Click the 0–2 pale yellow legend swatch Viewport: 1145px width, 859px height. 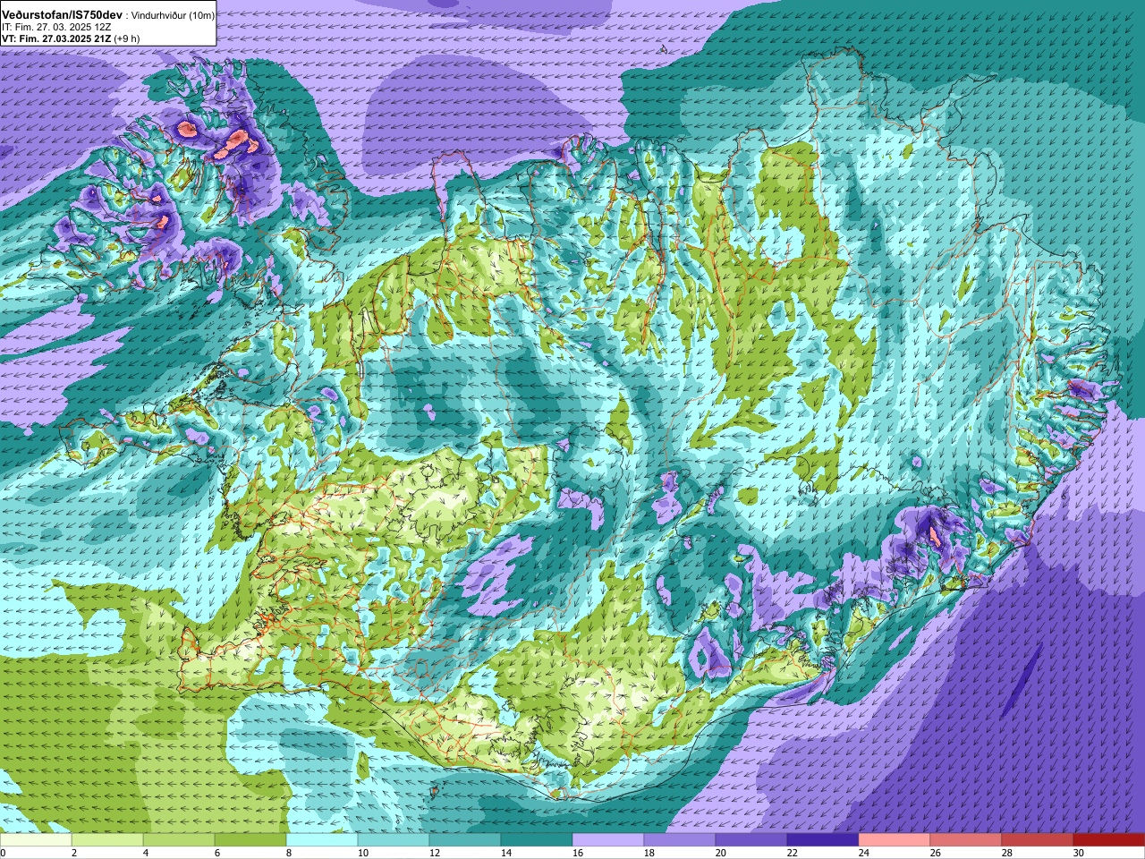[36, 840]
